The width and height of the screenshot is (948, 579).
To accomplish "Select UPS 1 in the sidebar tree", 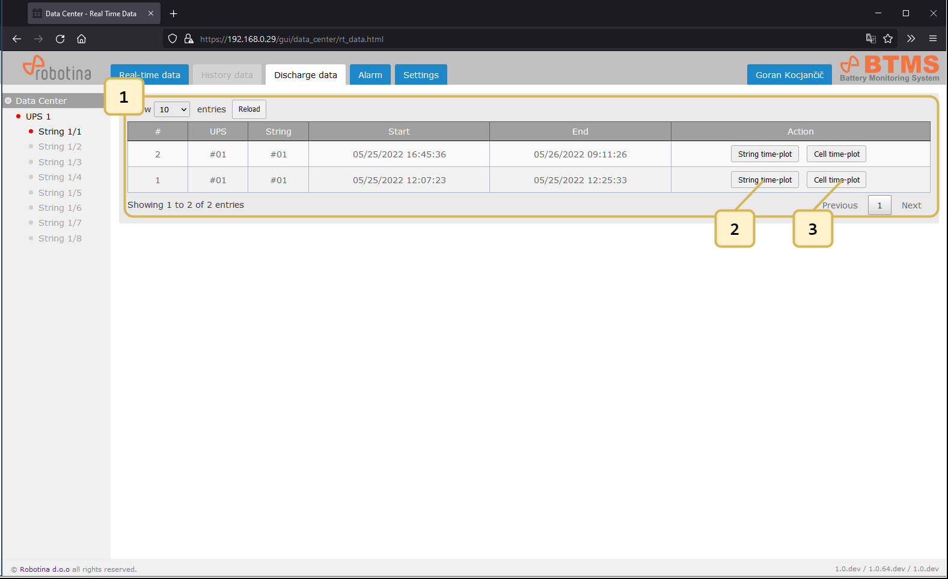I will [38, 117].
